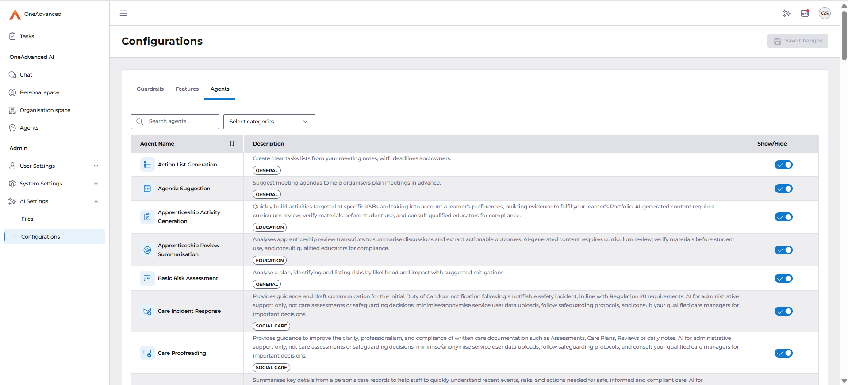The height and width of the screenshot is (385, 848).
Task: Click the Apprenticeship Activity Generation icon
Action: (x=147, y=217)
